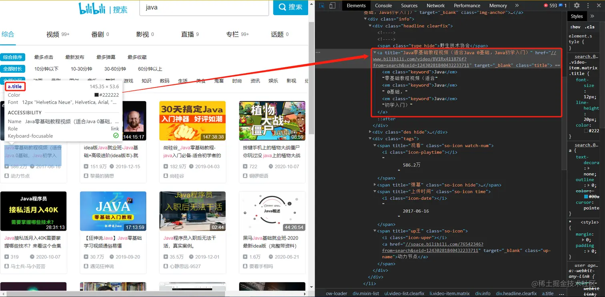The image size is (605, 297).
Task: Click the blue message count badge
Action: [563, 6]
